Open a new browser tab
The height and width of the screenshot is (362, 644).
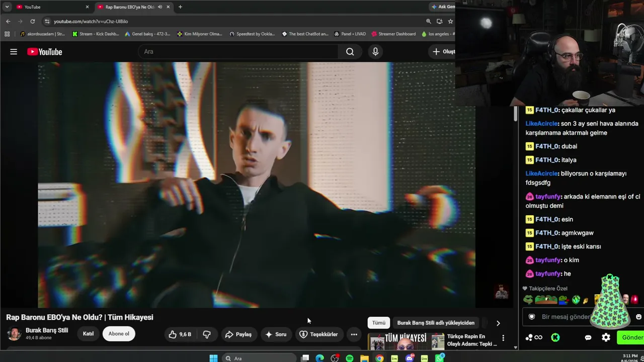pyautogui.click(x=180, y=7)
